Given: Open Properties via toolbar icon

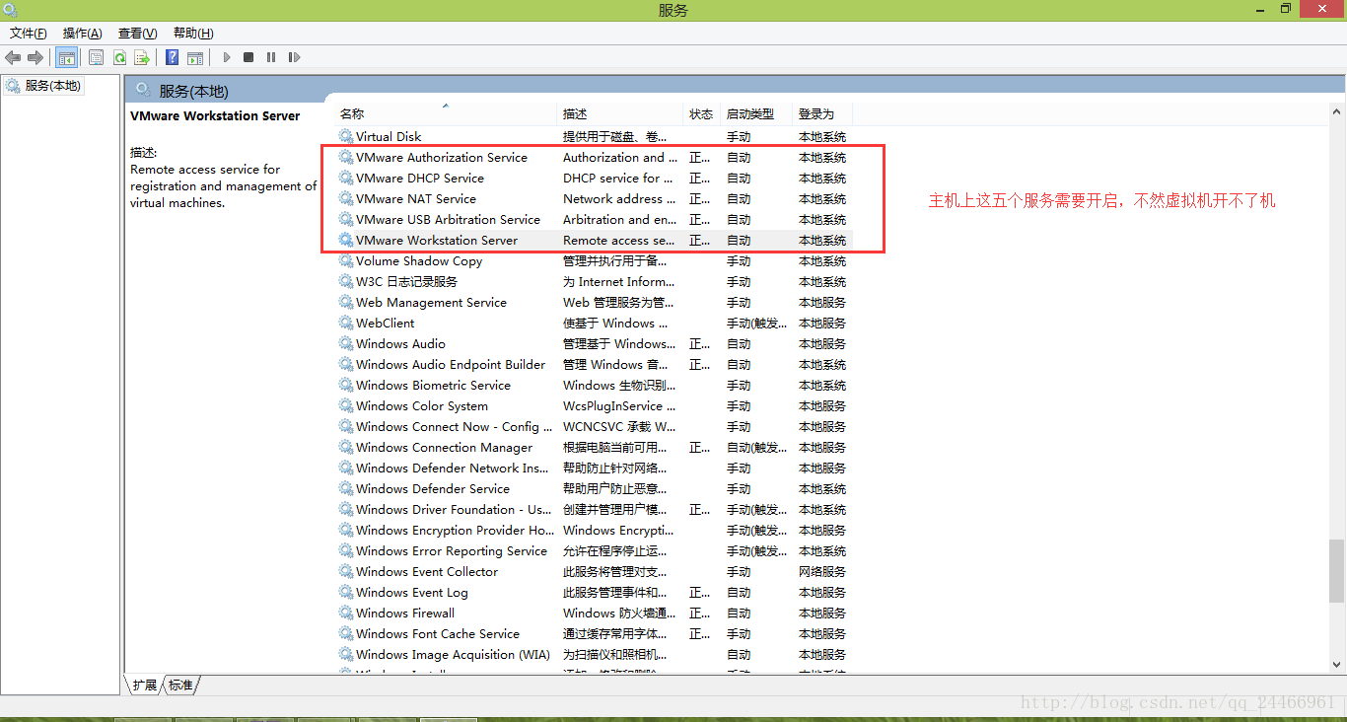Looking at the screenshot, I should [96, 57].
